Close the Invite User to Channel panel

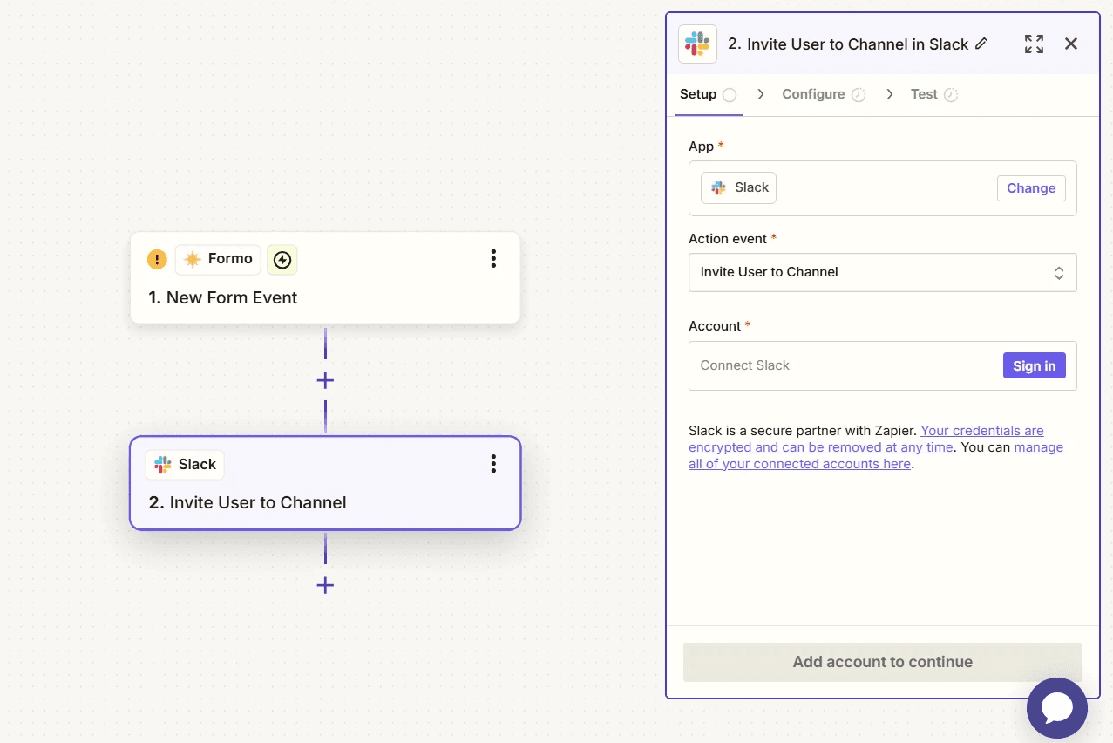tap(1071, 44)
